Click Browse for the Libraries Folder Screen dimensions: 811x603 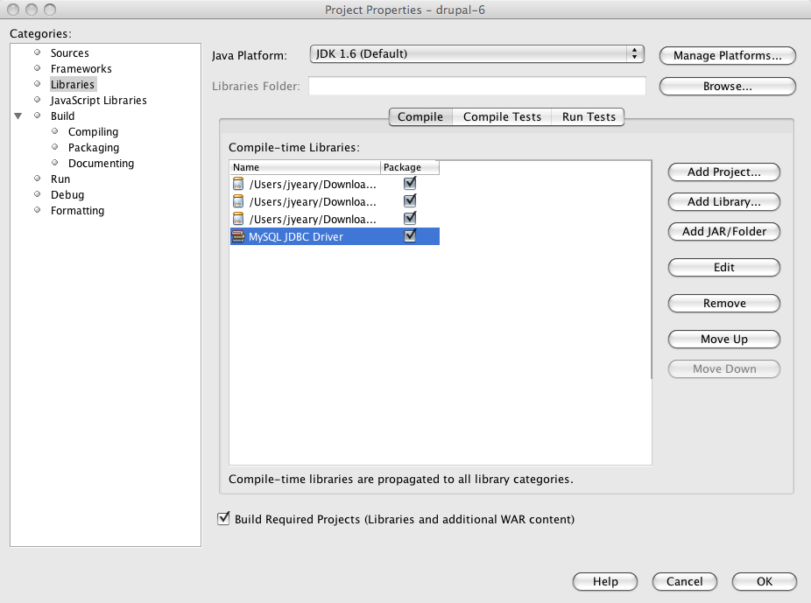(727, 87)
